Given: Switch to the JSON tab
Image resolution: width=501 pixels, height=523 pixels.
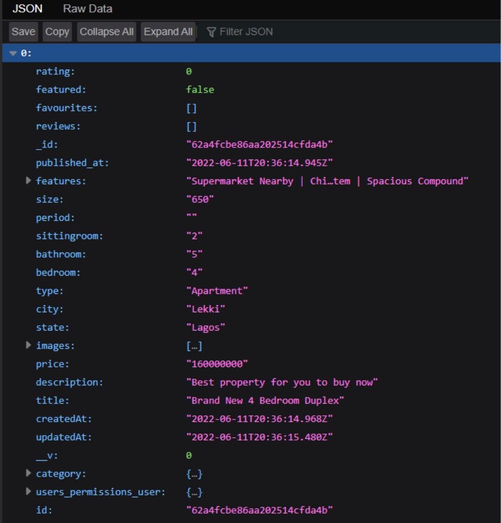Looking at the screenshot, I should pyautogui.click(x=27, y=9).
